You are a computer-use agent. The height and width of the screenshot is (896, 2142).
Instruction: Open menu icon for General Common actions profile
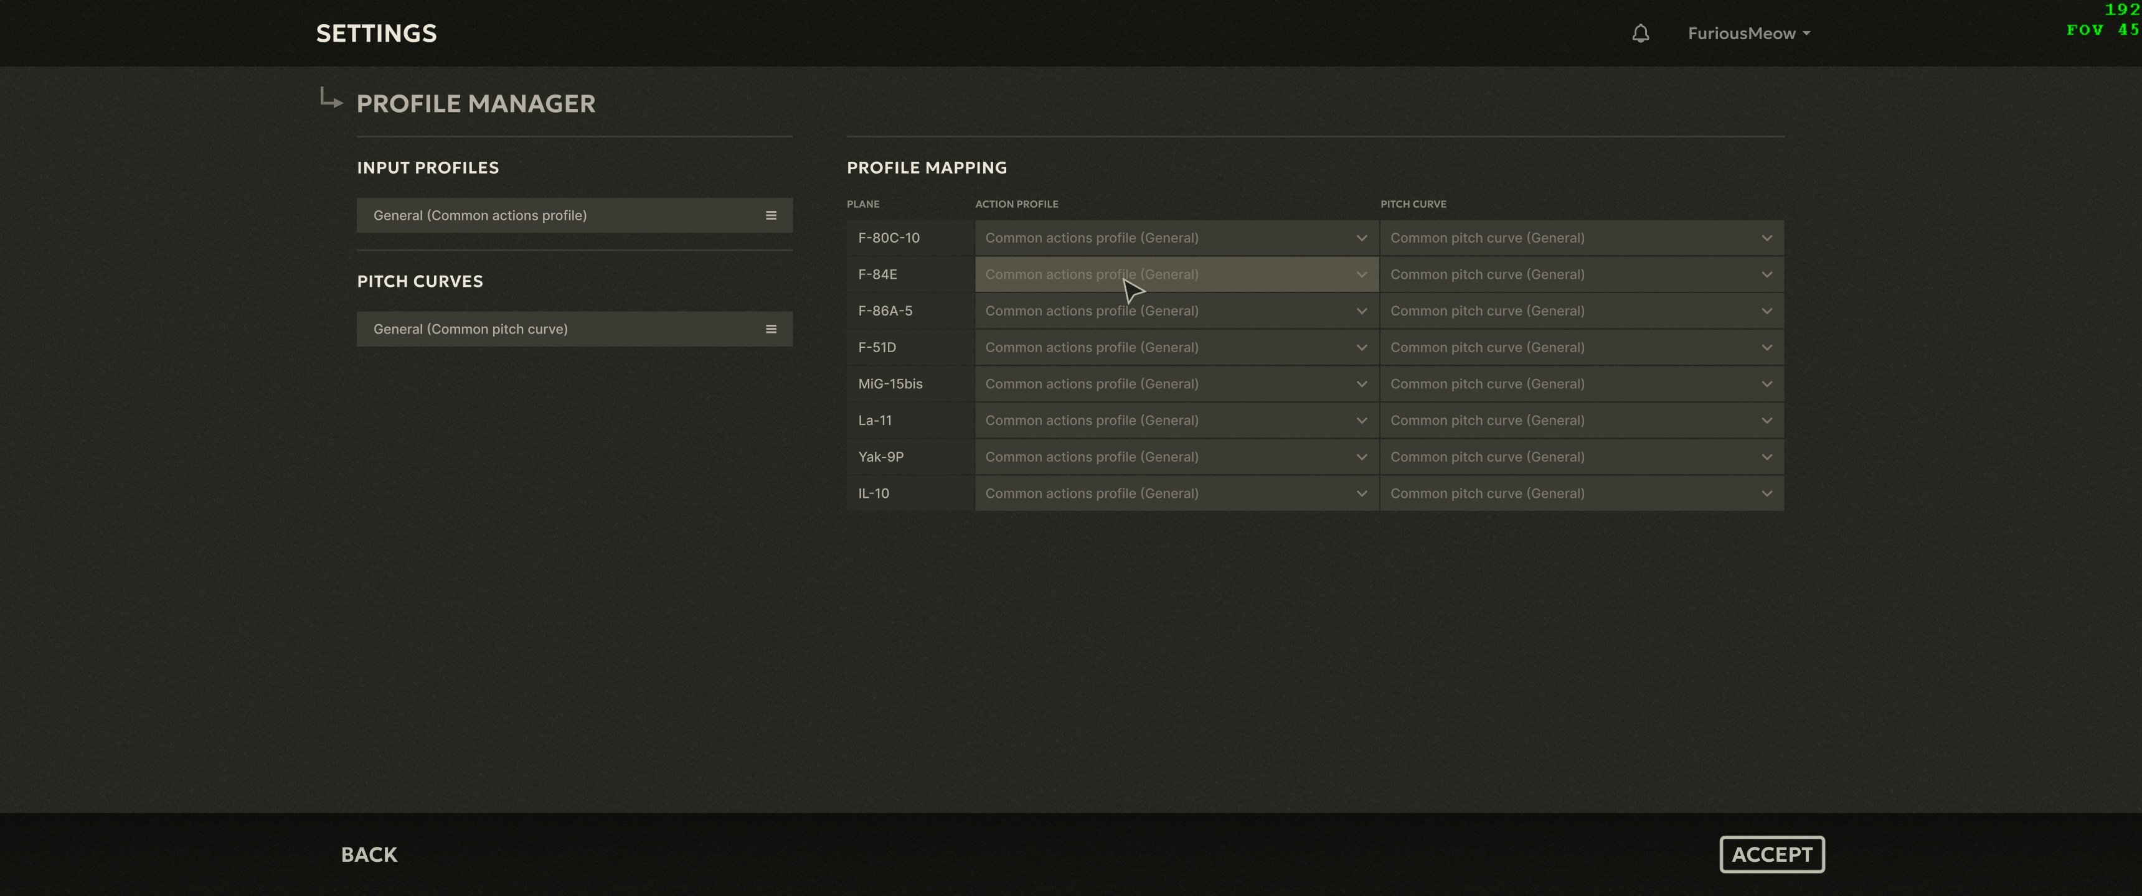[x=771, y=215]
